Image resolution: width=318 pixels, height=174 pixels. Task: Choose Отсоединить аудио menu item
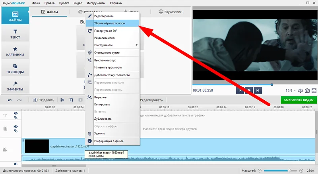point(113,53)
